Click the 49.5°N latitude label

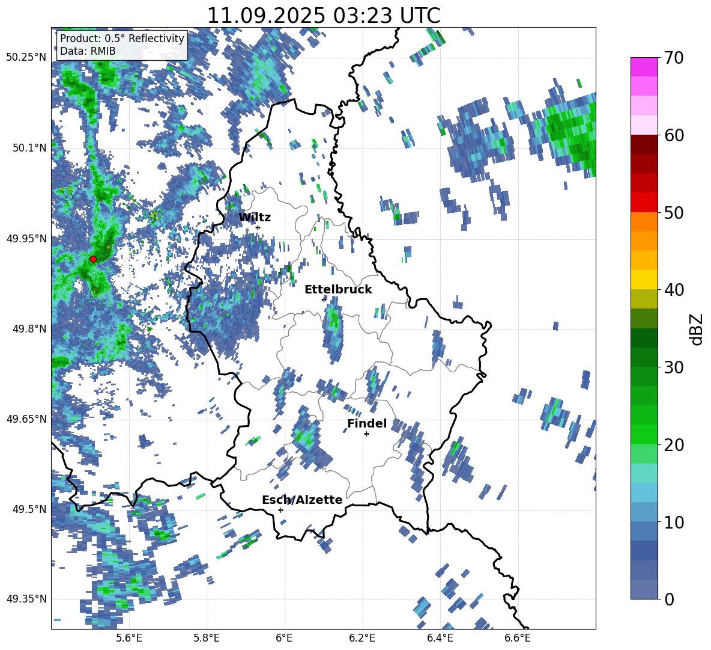pyautogui.click(x=29, y=509)
